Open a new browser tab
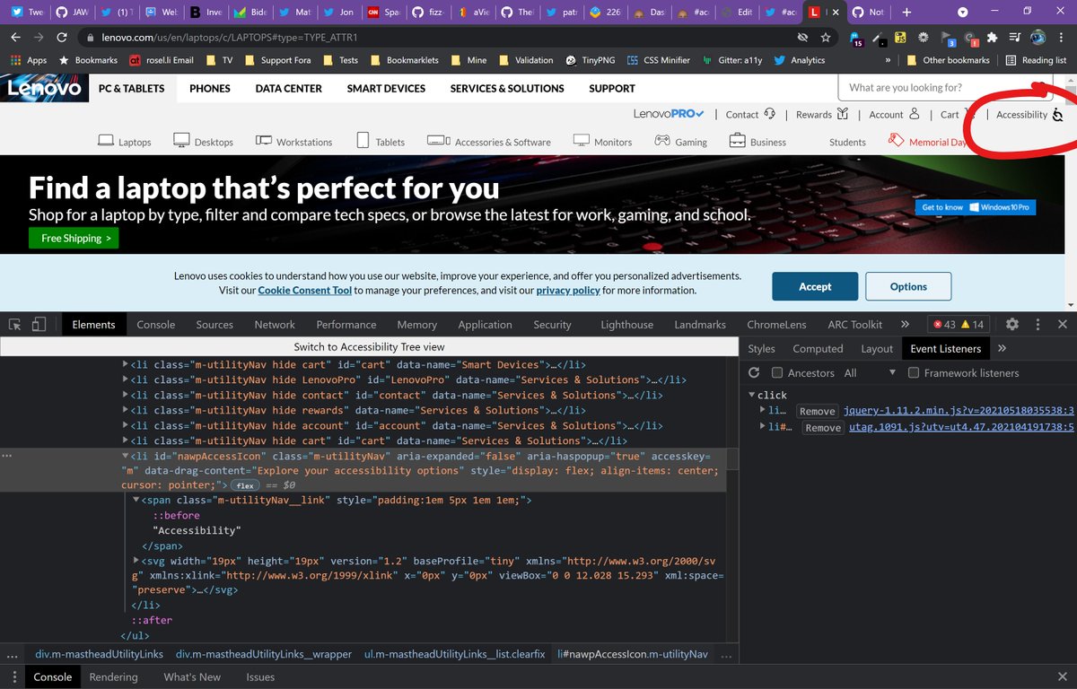 coord(906,13)
